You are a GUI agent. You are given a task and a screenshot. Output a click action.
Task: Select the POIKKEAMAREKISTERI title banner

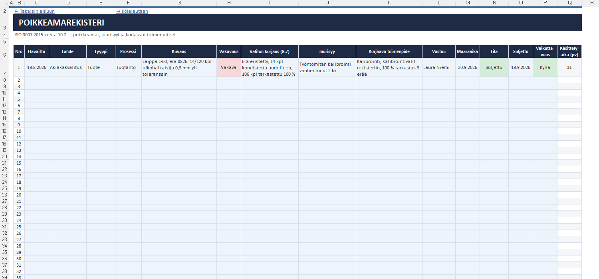pos(298,23)
